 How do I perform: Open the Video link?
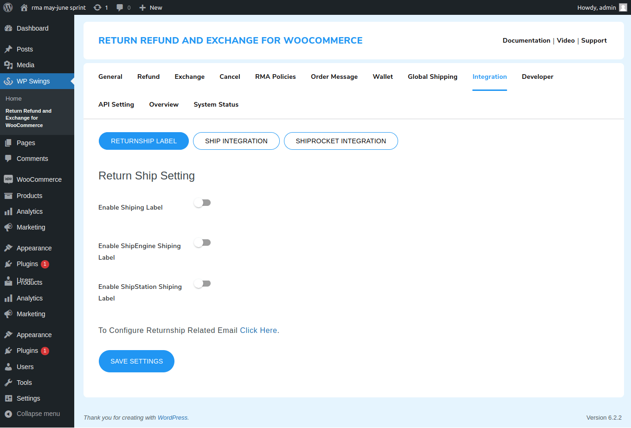[566, 40]
